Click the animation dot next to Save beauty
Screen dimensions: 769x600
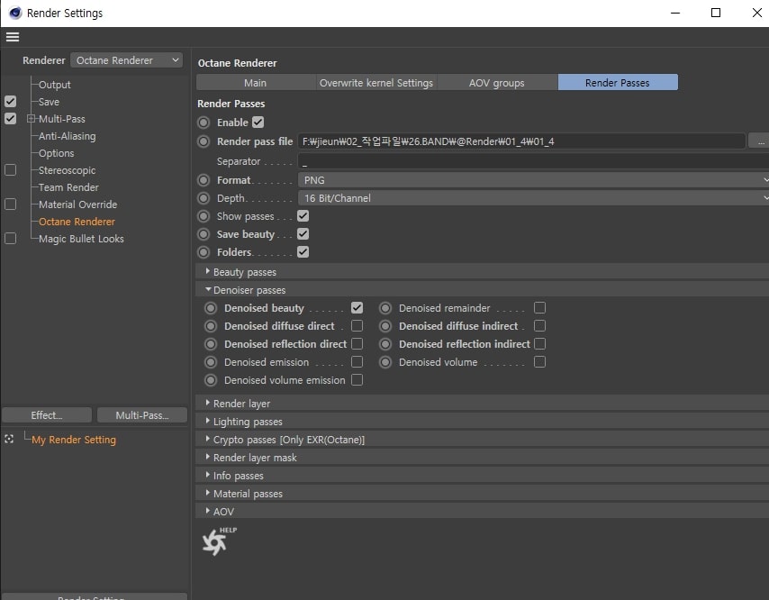[x=204, y=234]
